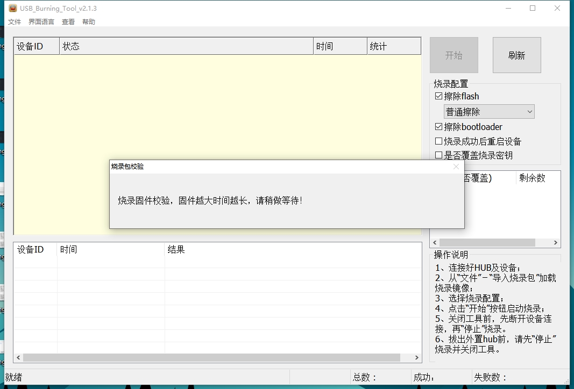Click instruction 1、连接好HUB及设备
Viewport: 574px width, 389px height.
[478, 268]
